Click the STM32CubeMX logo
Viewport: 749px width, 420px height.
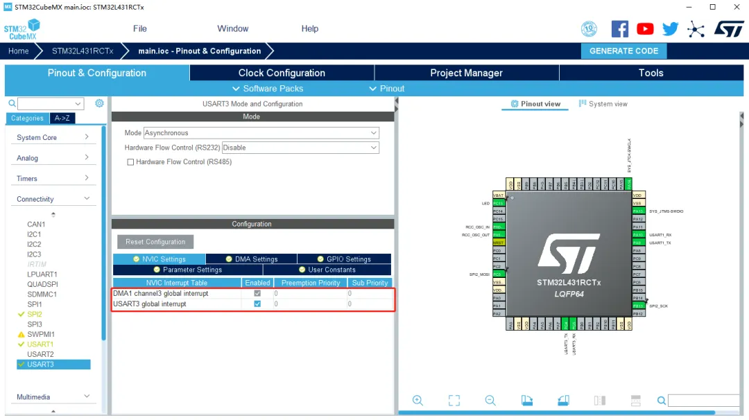pos(22,30)
